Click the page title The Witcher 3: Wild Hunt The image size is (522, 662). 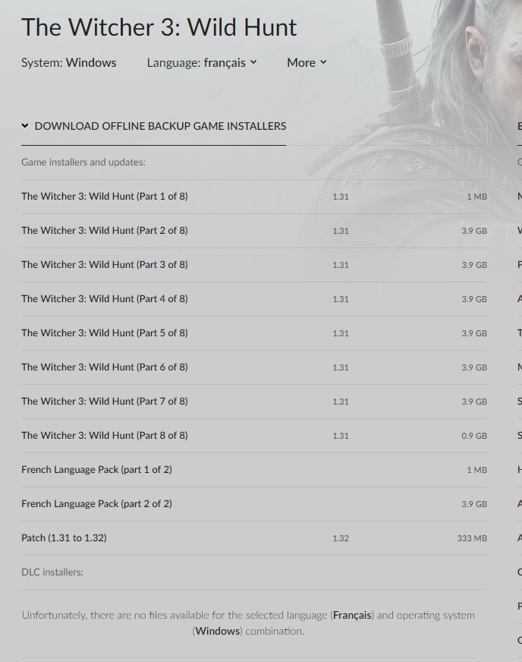tap(159, 27)
